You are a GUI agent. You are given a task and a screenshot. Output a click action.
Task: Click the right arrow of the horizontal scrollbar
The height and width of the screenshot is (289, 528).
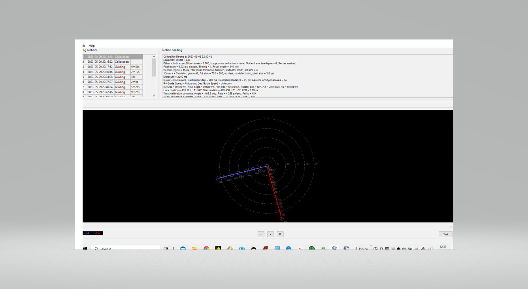coord(451,227)
